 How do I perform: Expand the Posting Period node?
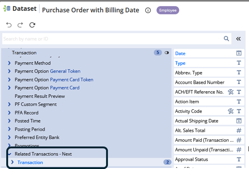pyautogui.click(x=9, y=129)
